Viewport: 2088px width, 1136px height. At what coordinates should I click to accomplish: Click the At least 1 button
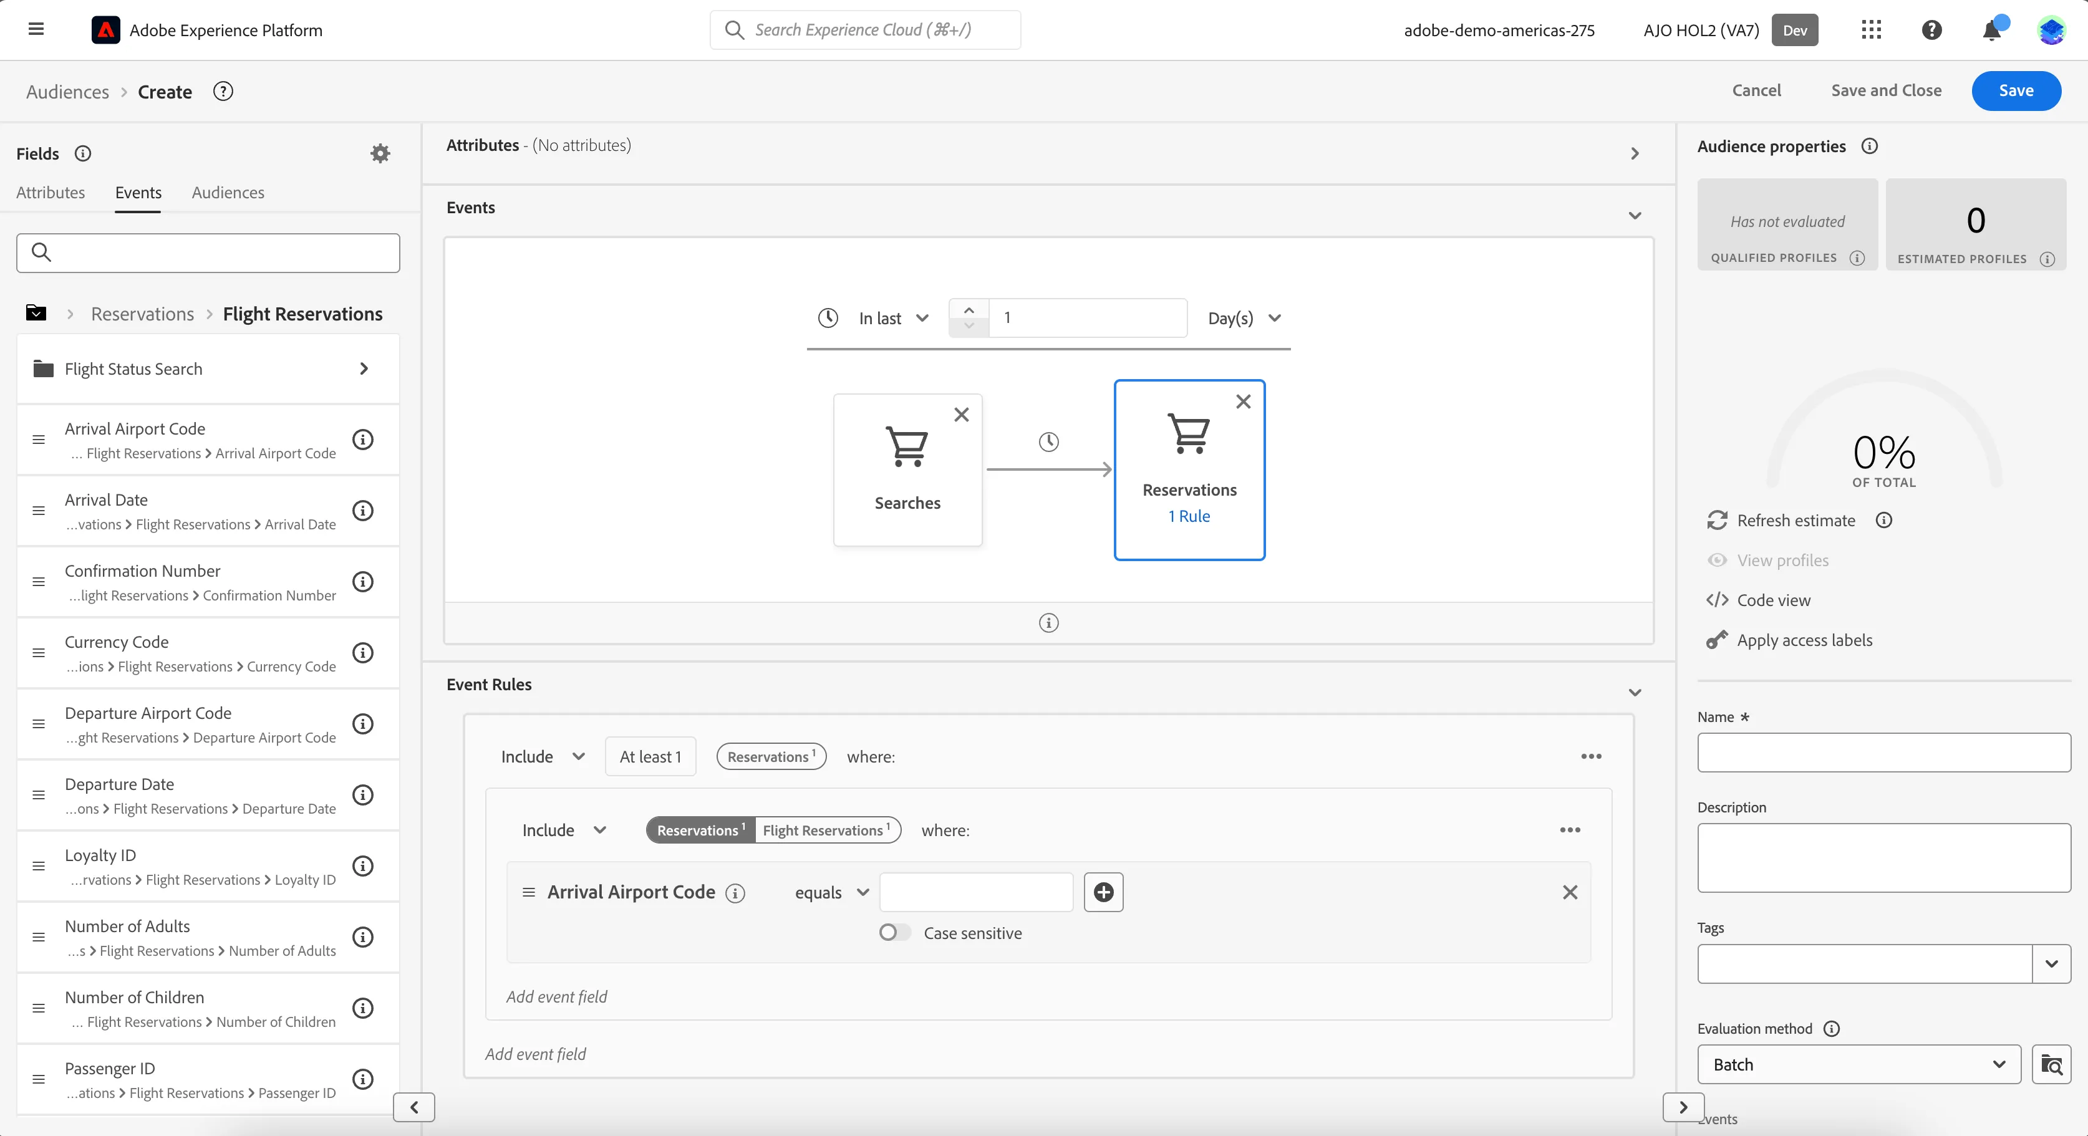click(650, 757)
